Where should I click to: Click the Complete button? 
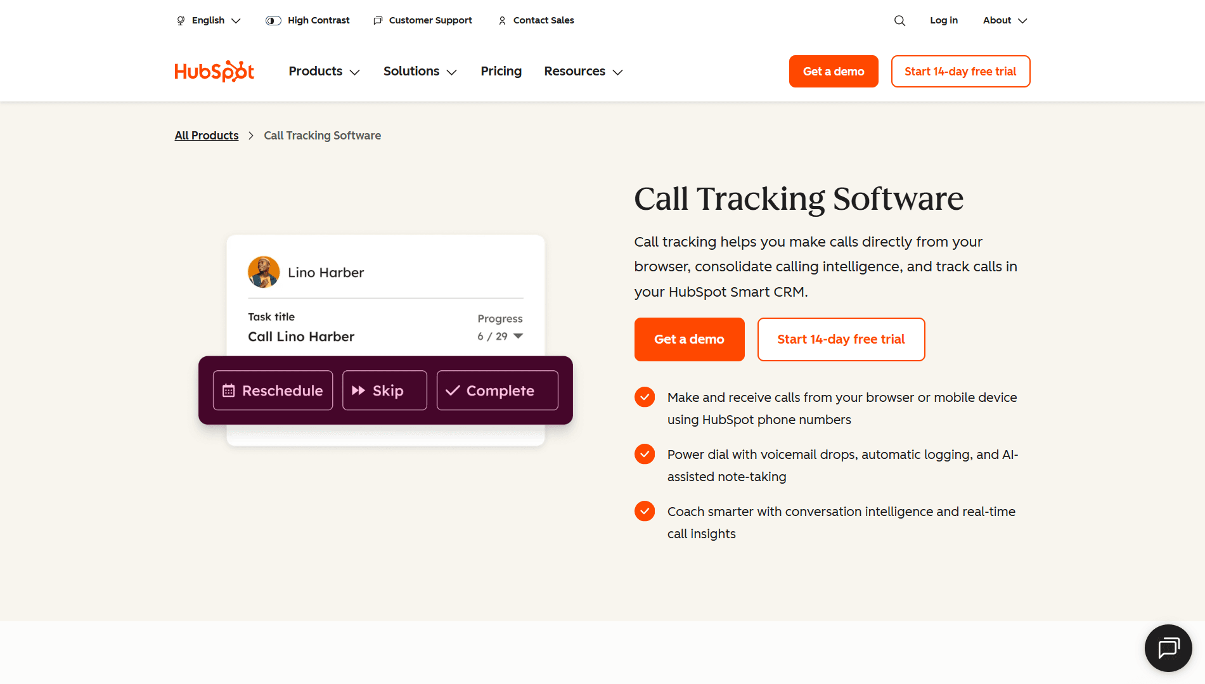[x=497, y=390]
